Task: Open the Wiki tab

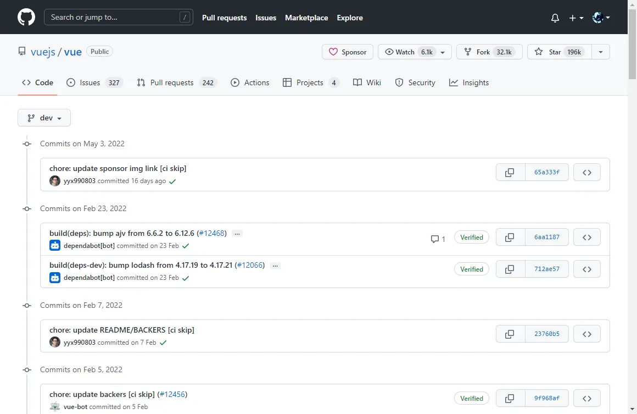Action: [x=367, y=82]
